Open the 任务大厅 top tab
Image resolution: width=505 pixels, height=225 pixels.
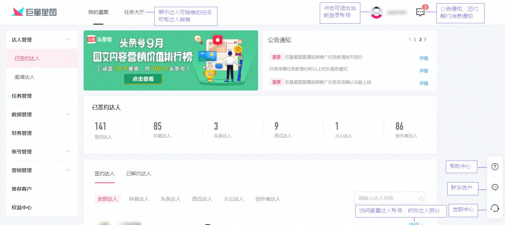click(x=134, y=12)
